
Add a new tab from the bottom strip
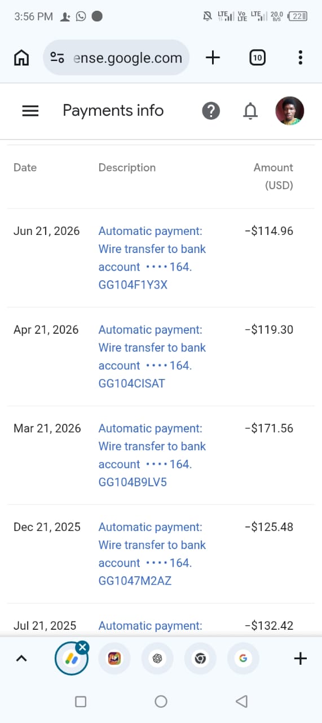click(301, 658)
